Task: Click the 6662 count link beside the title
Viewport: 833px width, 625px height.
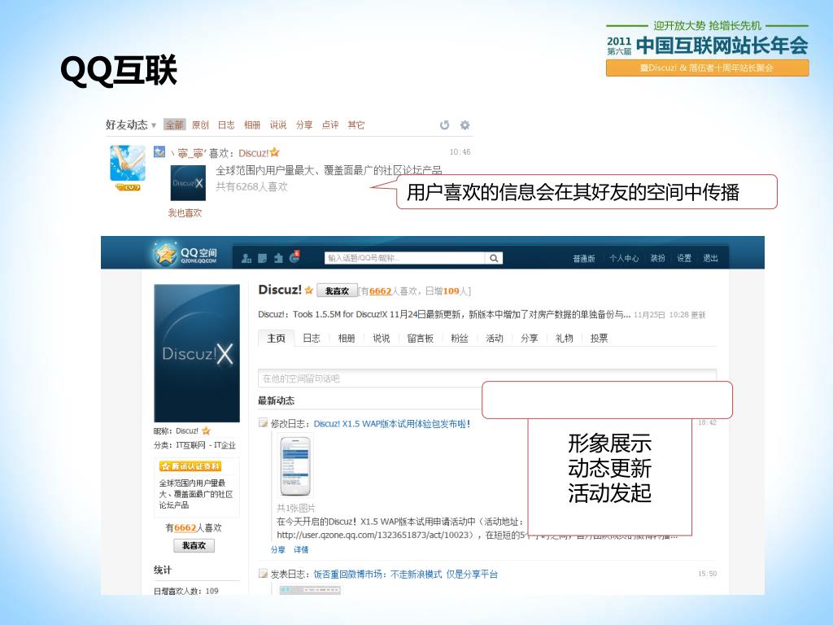Action: point(381,291)
